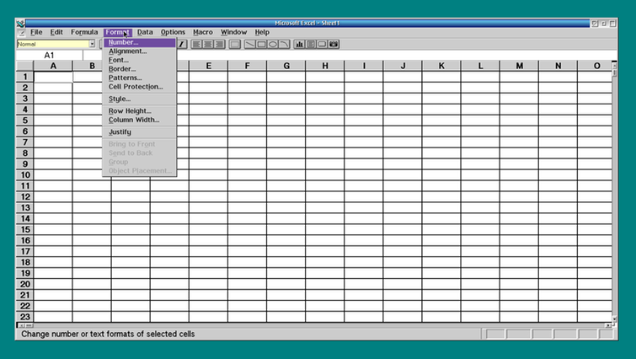Click the A1 cell reference box
This screenshot has height=359, width=636.
click(49, 55)
